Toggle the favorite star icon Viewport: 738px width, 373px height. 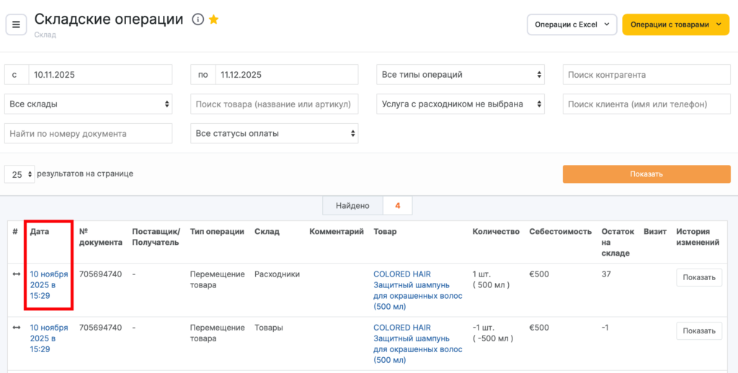point(214,20)
